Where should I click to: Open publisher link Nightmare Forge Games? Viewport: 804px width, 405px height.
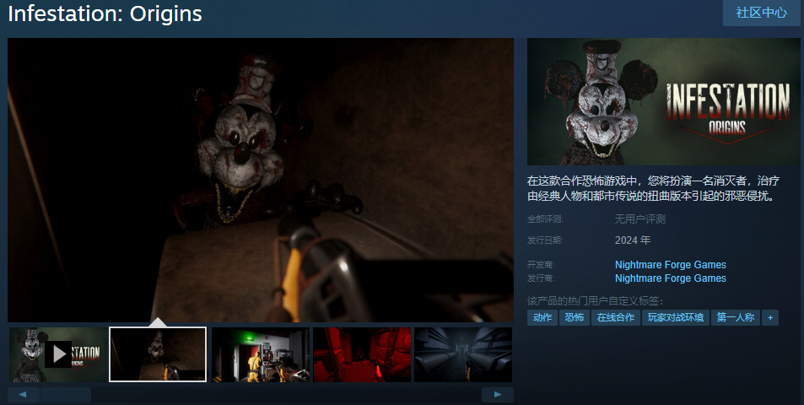coord(670,278)
